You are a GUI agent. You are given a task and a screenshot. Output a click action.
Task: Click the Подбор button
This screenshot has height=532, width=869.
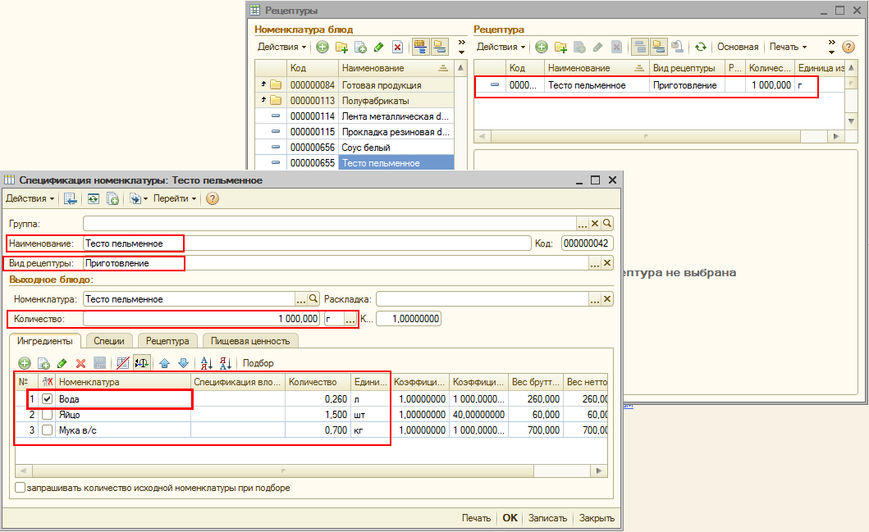pos(258,363)
